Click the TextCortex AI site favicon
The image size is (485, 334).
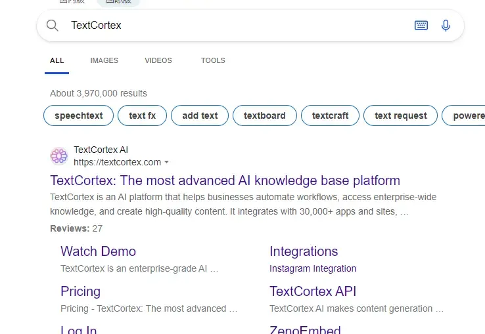tap(59, 156)
